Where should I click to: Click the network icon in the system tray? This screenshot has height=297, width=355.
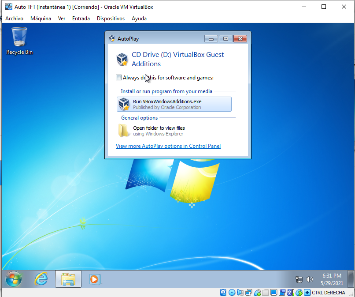pyautogui.click(x=299, y=279)
